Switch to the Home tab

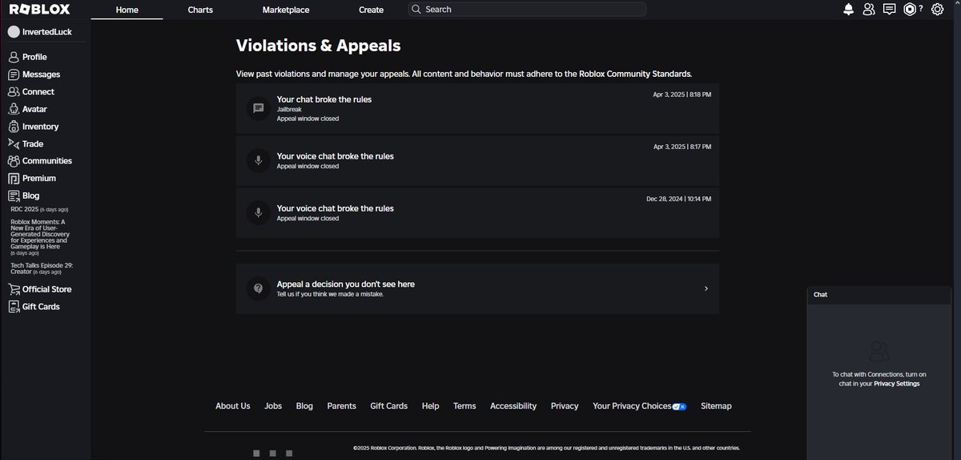point(127,10)
